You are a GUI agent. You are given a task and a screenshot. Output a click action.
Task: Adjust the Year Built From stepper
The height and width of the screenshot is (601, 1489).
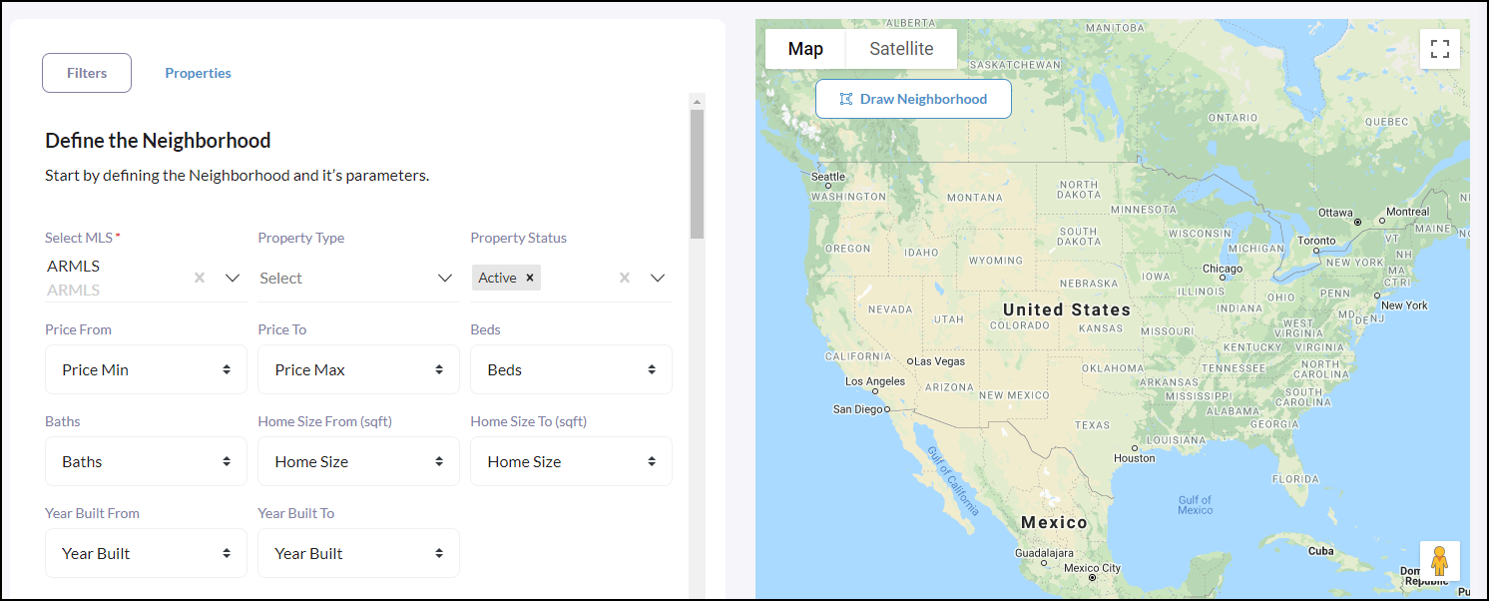(x=226, y=553)
